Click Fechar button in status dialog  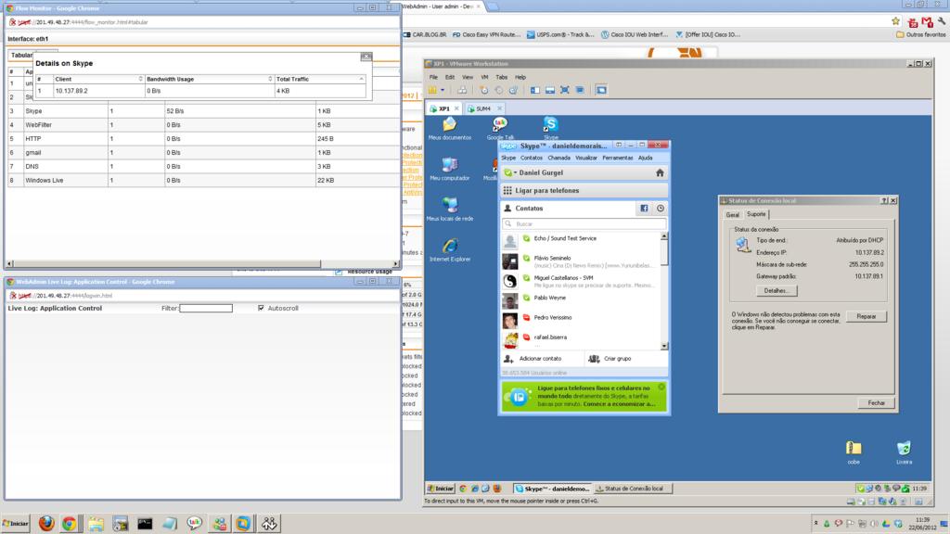click(x=876, y=403)
